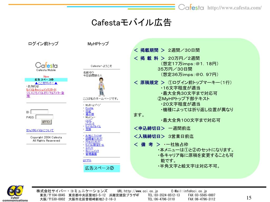Click the ＜入稿締切日＞ label
Image resolution: width=270 pixels, height=202 pixels.
(x=149, y=137)
